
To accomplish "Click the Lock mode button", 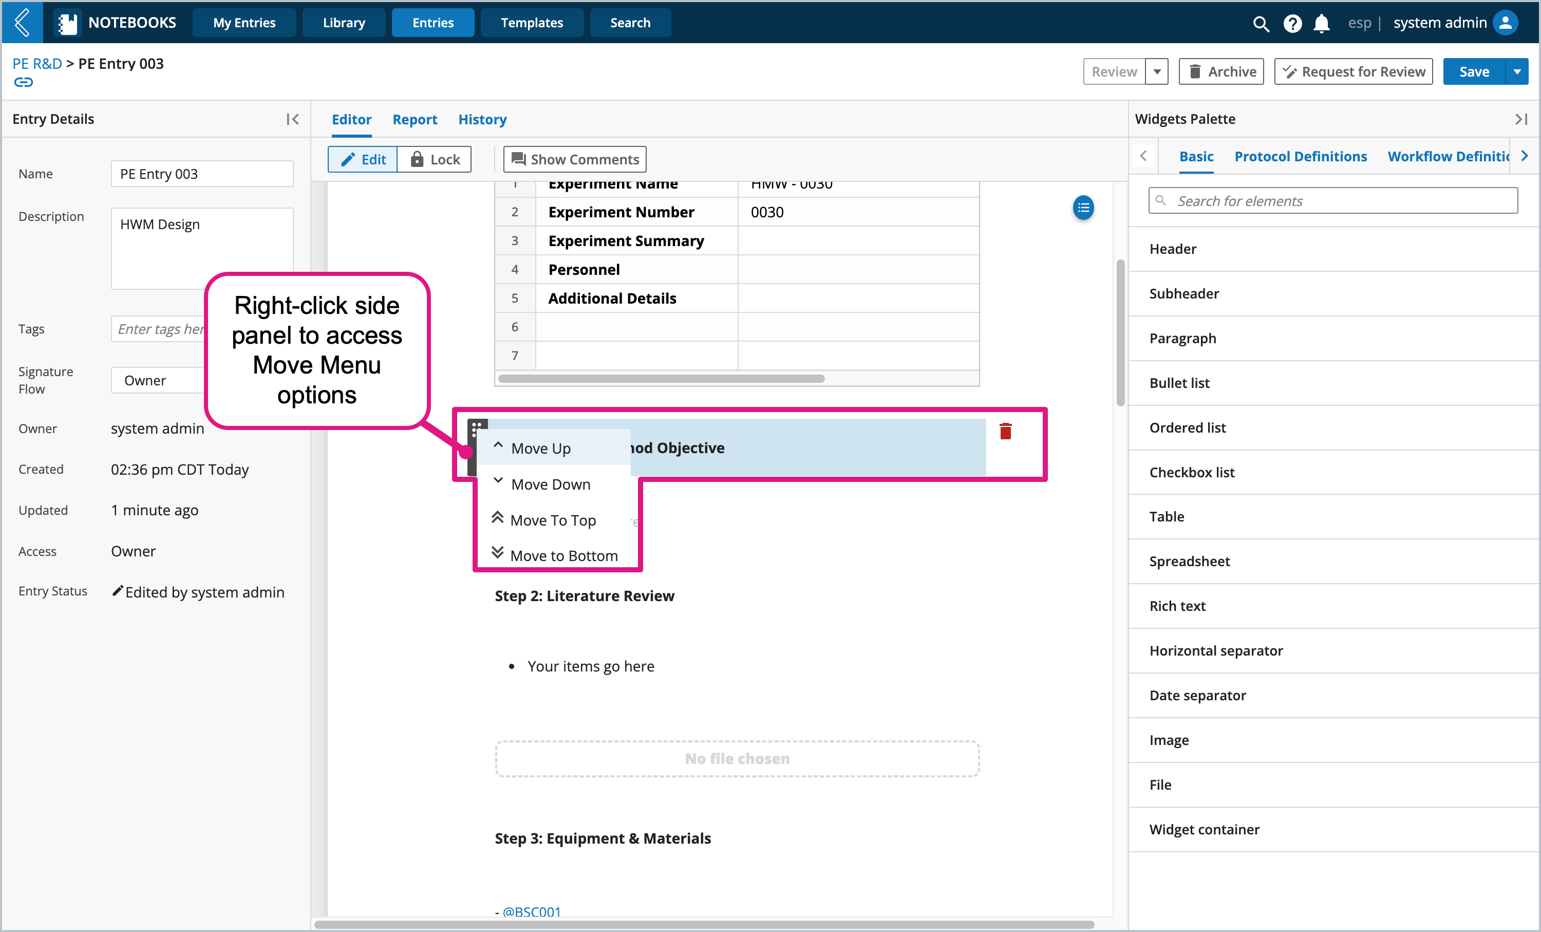I will coord(435,159).
